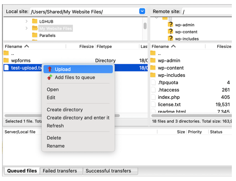Switch to the Failed transfers tab
236x181 pixels.
[60, 171]
